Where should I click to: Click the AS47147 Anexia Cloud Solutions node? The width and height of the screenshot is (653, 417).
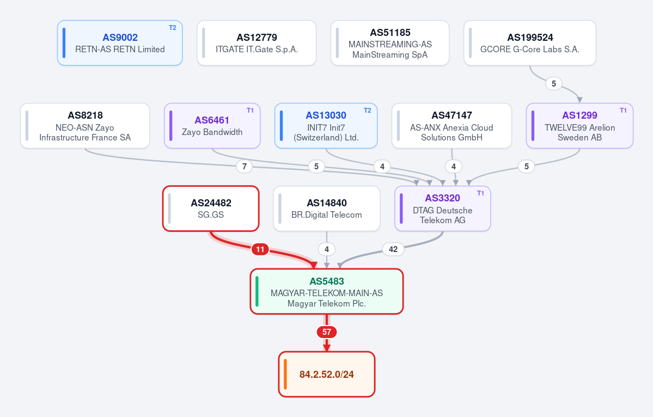[x=451, y=126]
